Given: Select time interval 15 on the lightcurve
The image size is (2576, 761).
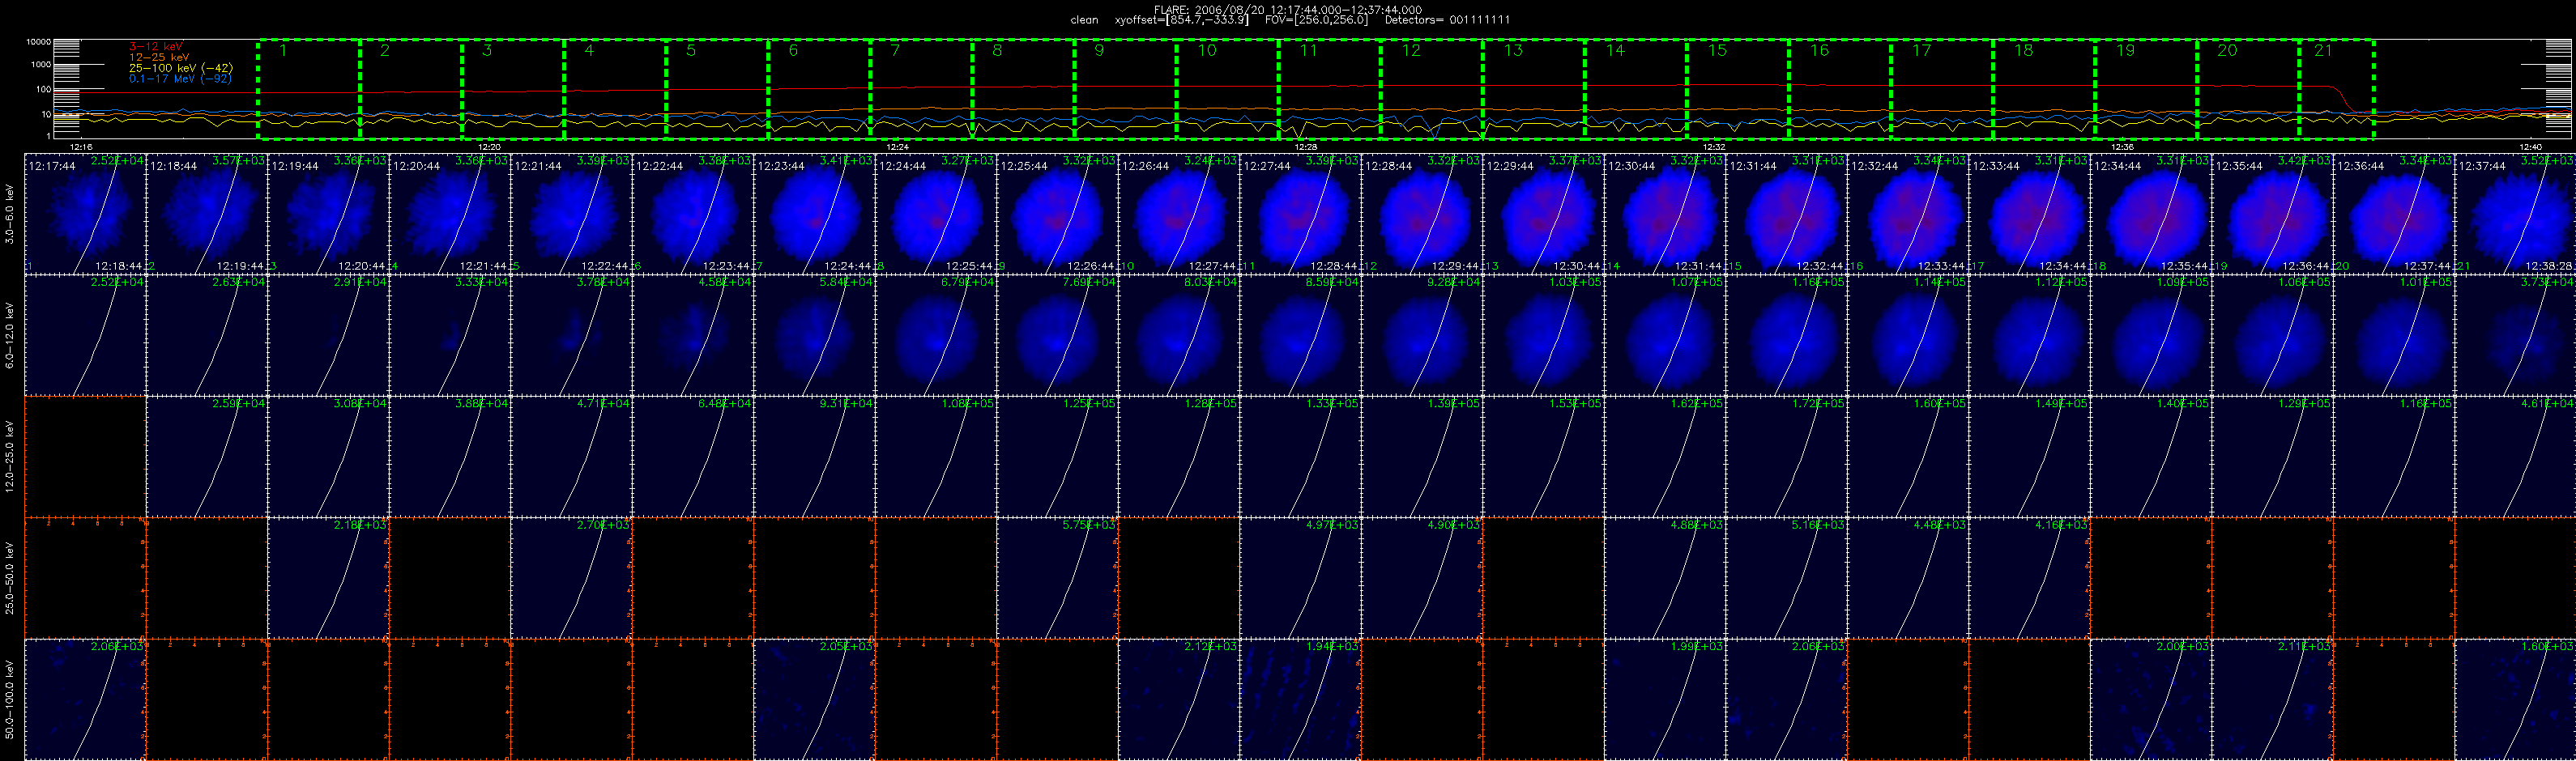Looking at the screenshot, I should (1737, 89).
